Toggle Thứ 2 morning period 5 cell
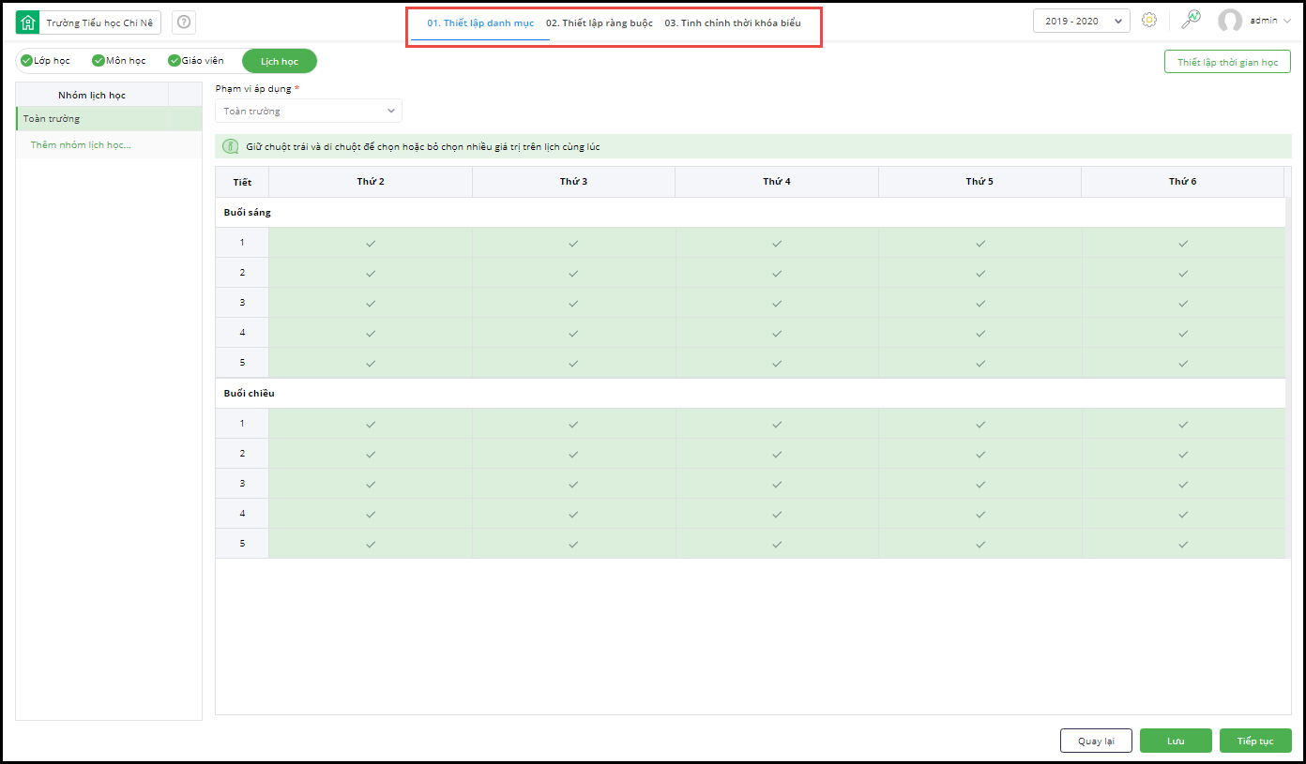 tap(371, 363)
